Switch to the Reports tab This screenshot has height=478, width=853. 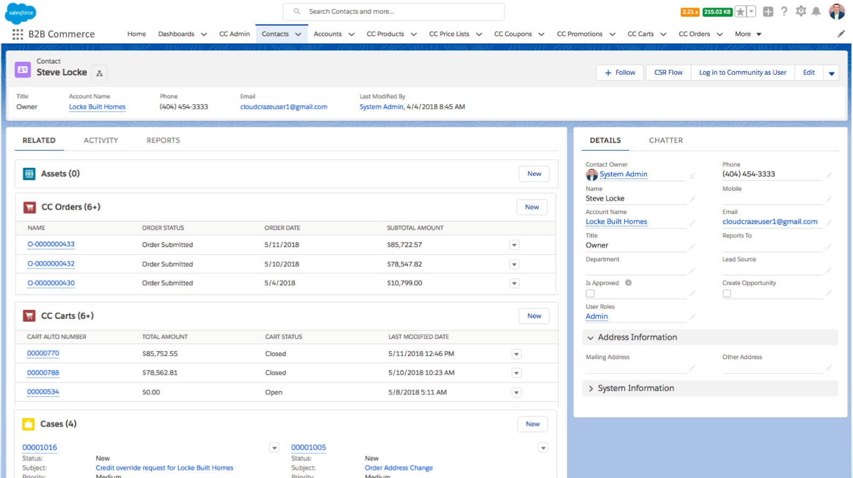pyautogui.click(x=164, y=140)
